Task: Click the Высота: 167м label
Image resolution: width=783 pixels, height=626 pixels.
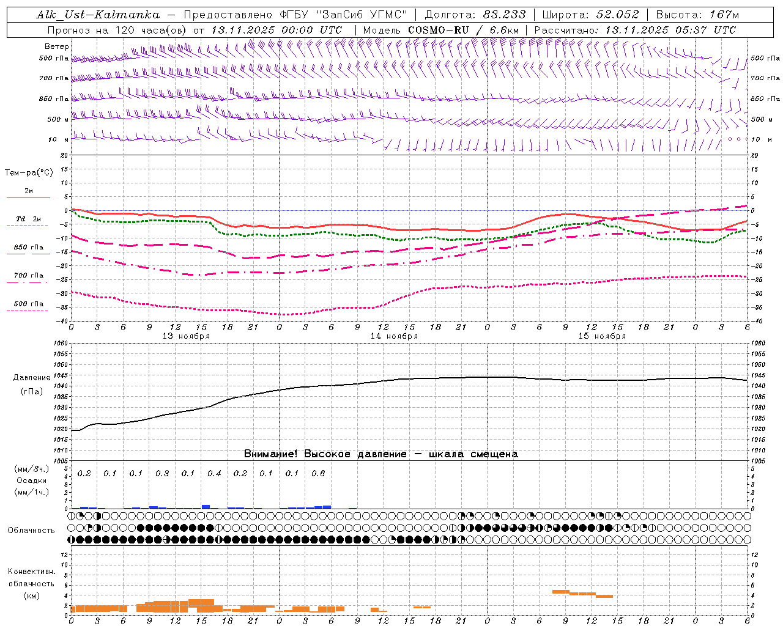Action: click(698, 15)
